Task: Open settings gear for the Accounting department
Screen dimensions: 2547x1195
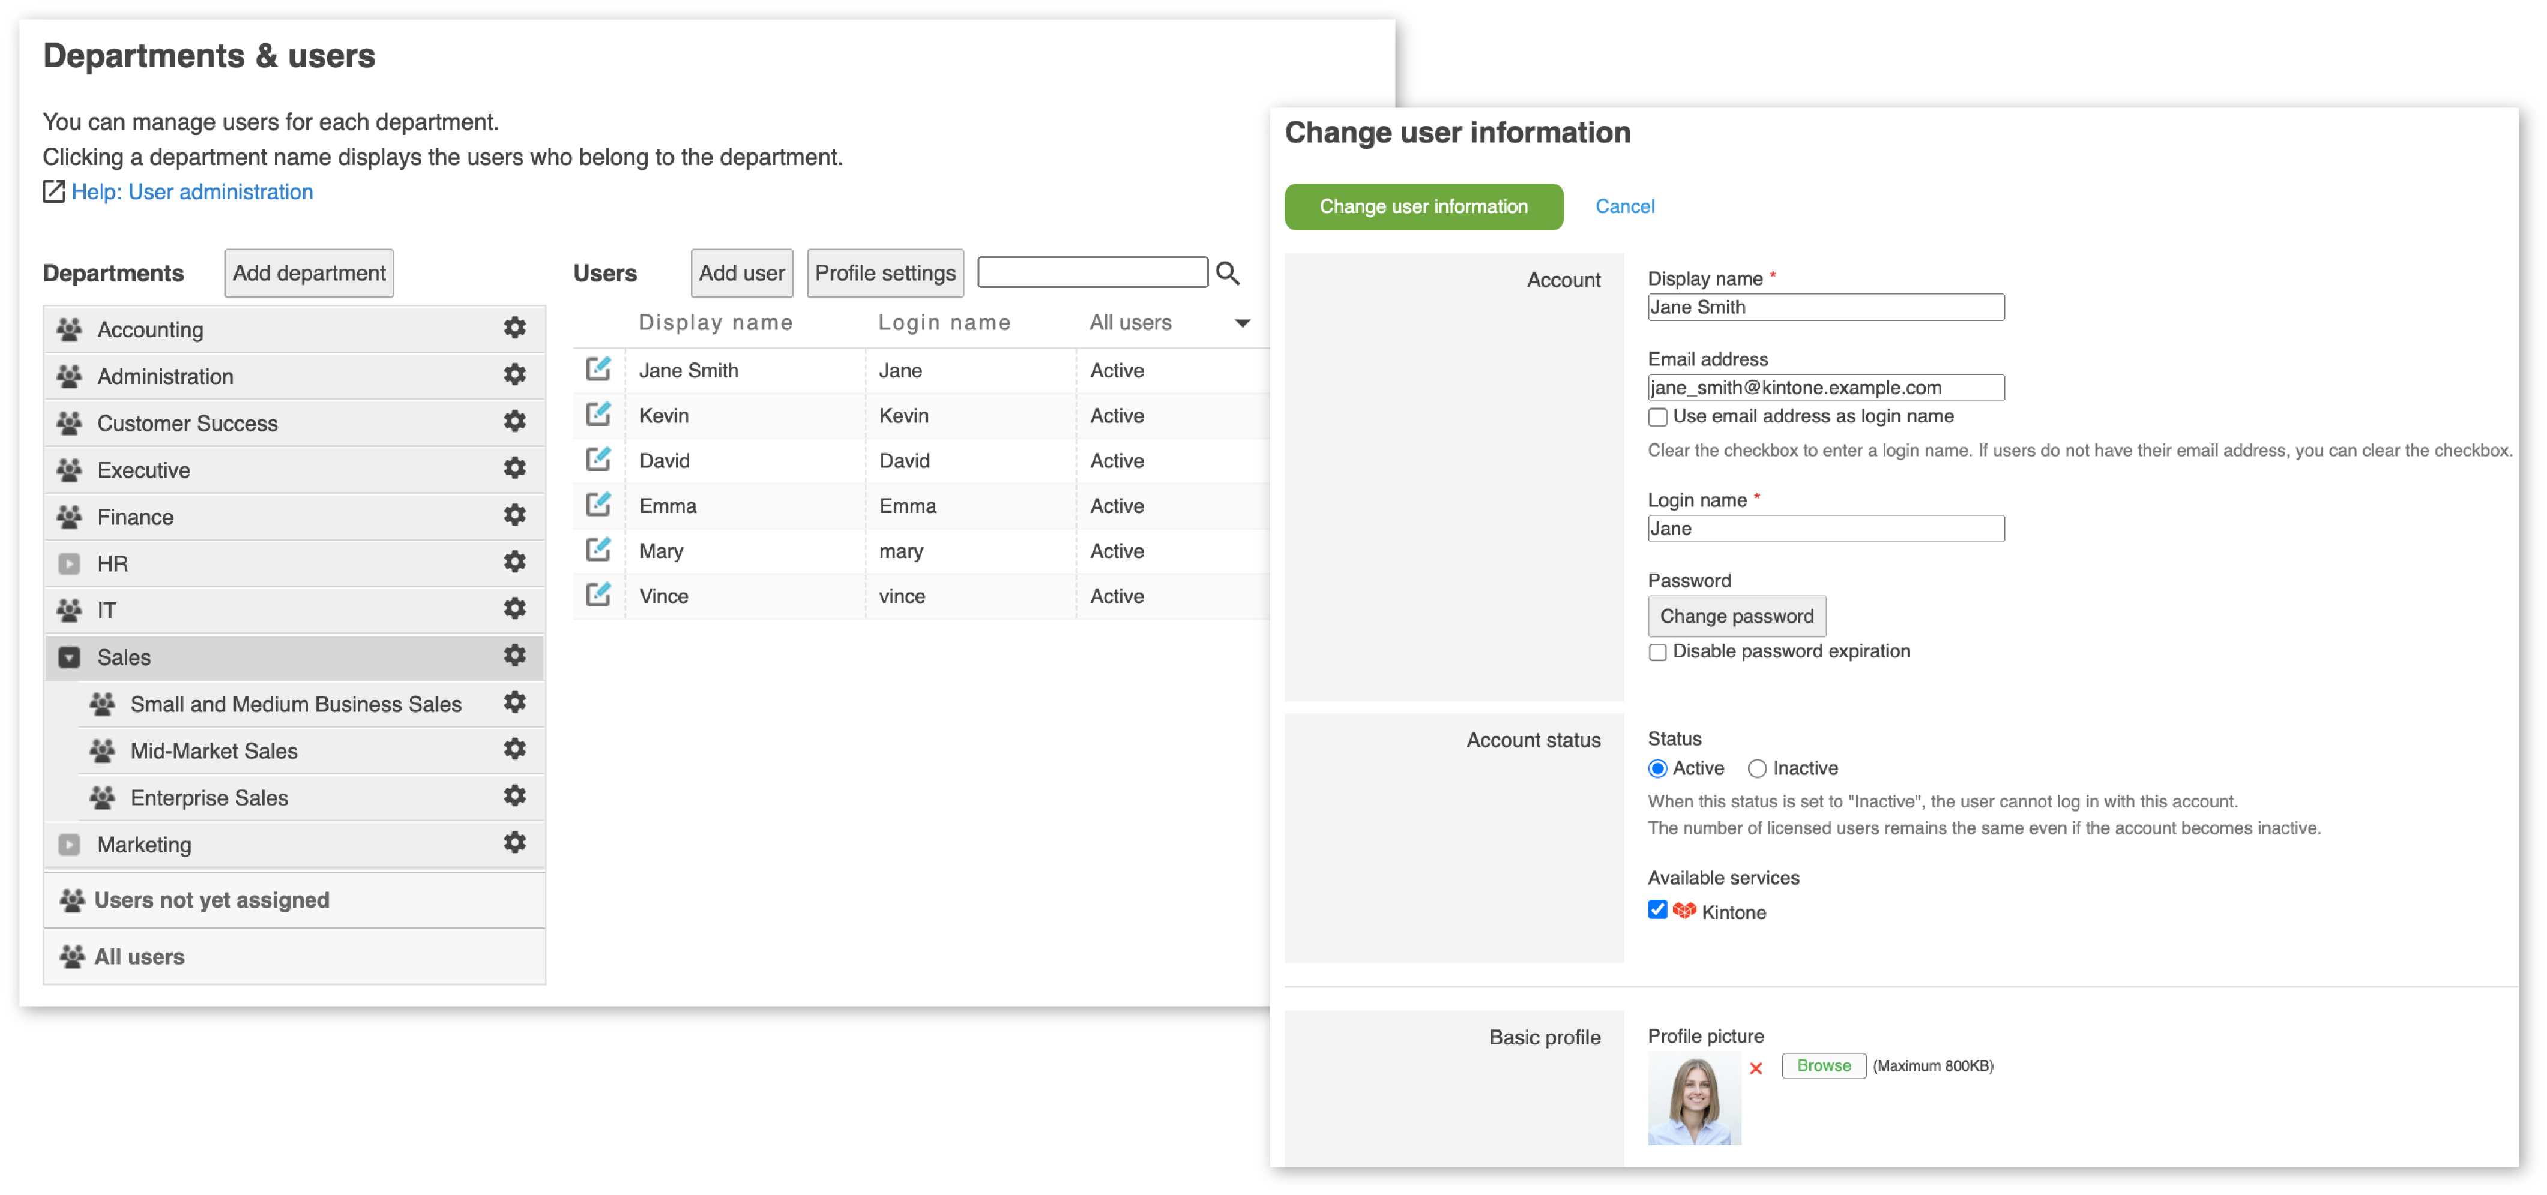Action: pos(515,327)
